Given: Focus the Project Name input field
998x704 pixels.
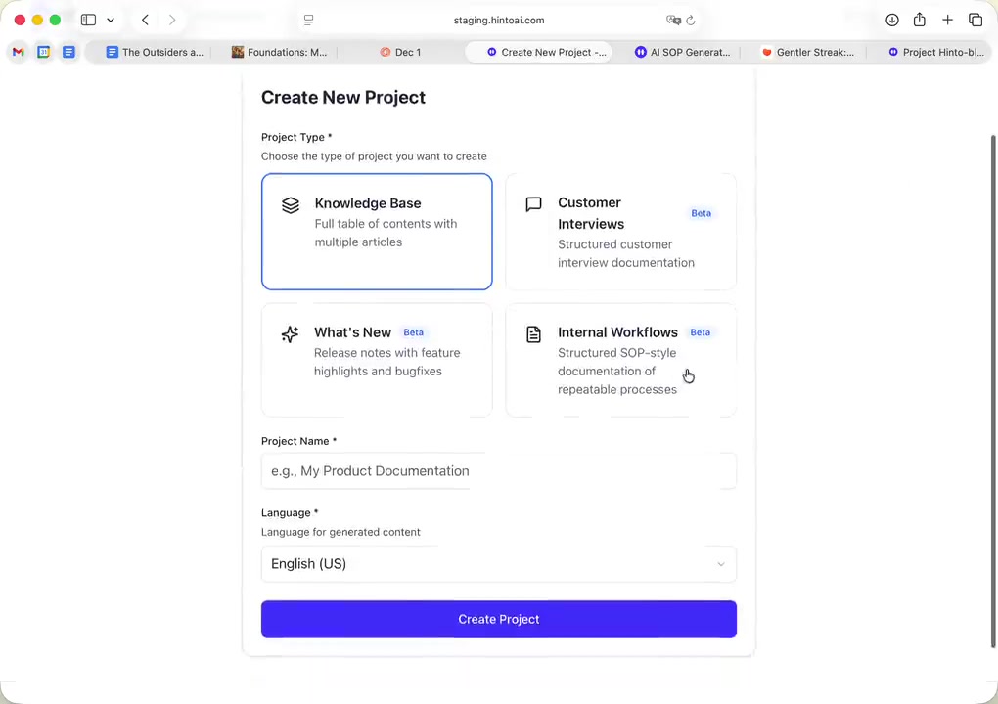Looking at the screenshot, I should point(499,471).
